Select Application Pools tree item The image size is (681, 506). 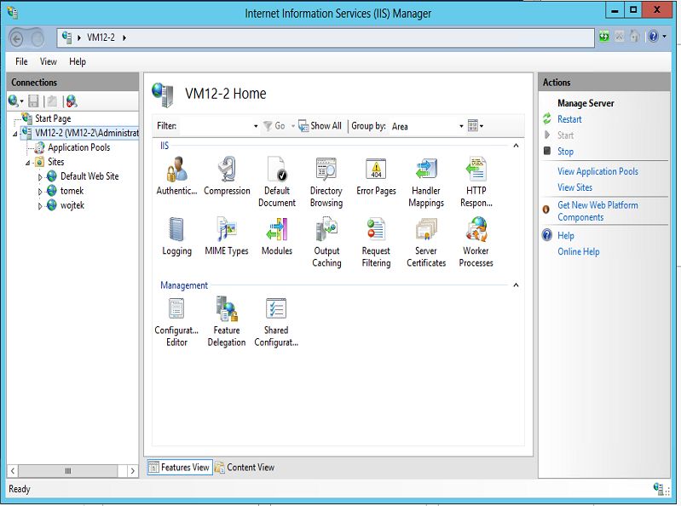pyautogui.click(x=78, y=147)
